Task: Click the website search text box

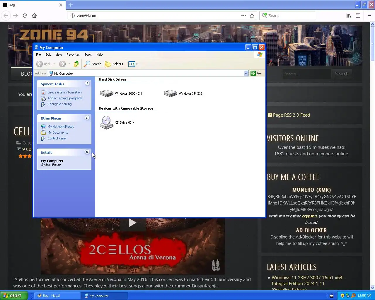Action: tap(306, 74)
